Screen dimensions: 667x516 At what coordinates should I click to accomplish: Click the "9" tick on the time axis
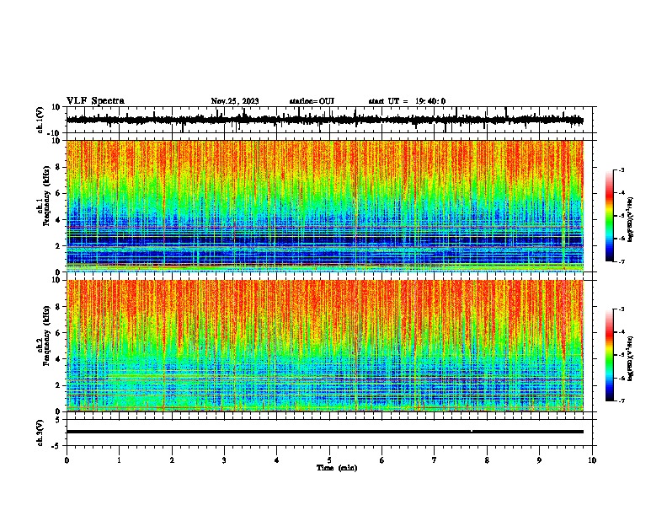(x=539, y=460)
